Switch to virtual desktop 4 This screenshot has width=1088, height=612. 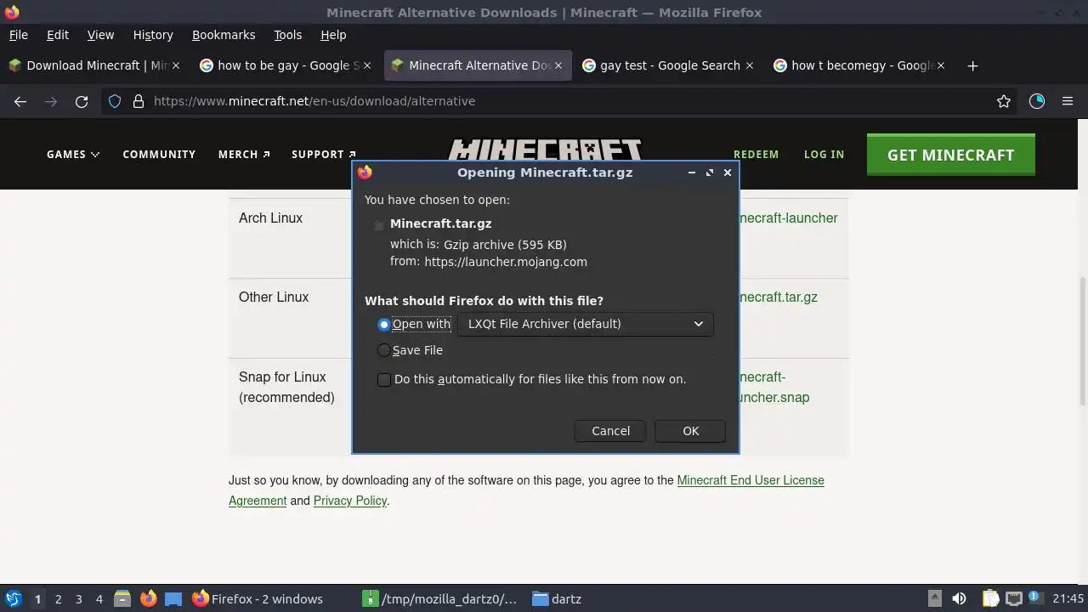tap(99, 599)
